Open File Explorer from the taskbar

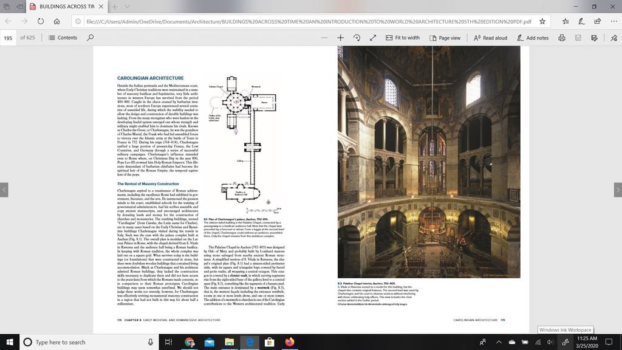tap(229, 342)
